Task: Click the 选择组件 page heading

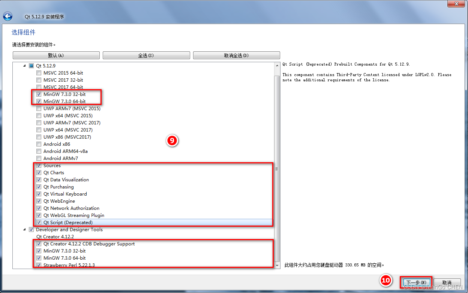Action: [x=24, y=33]
